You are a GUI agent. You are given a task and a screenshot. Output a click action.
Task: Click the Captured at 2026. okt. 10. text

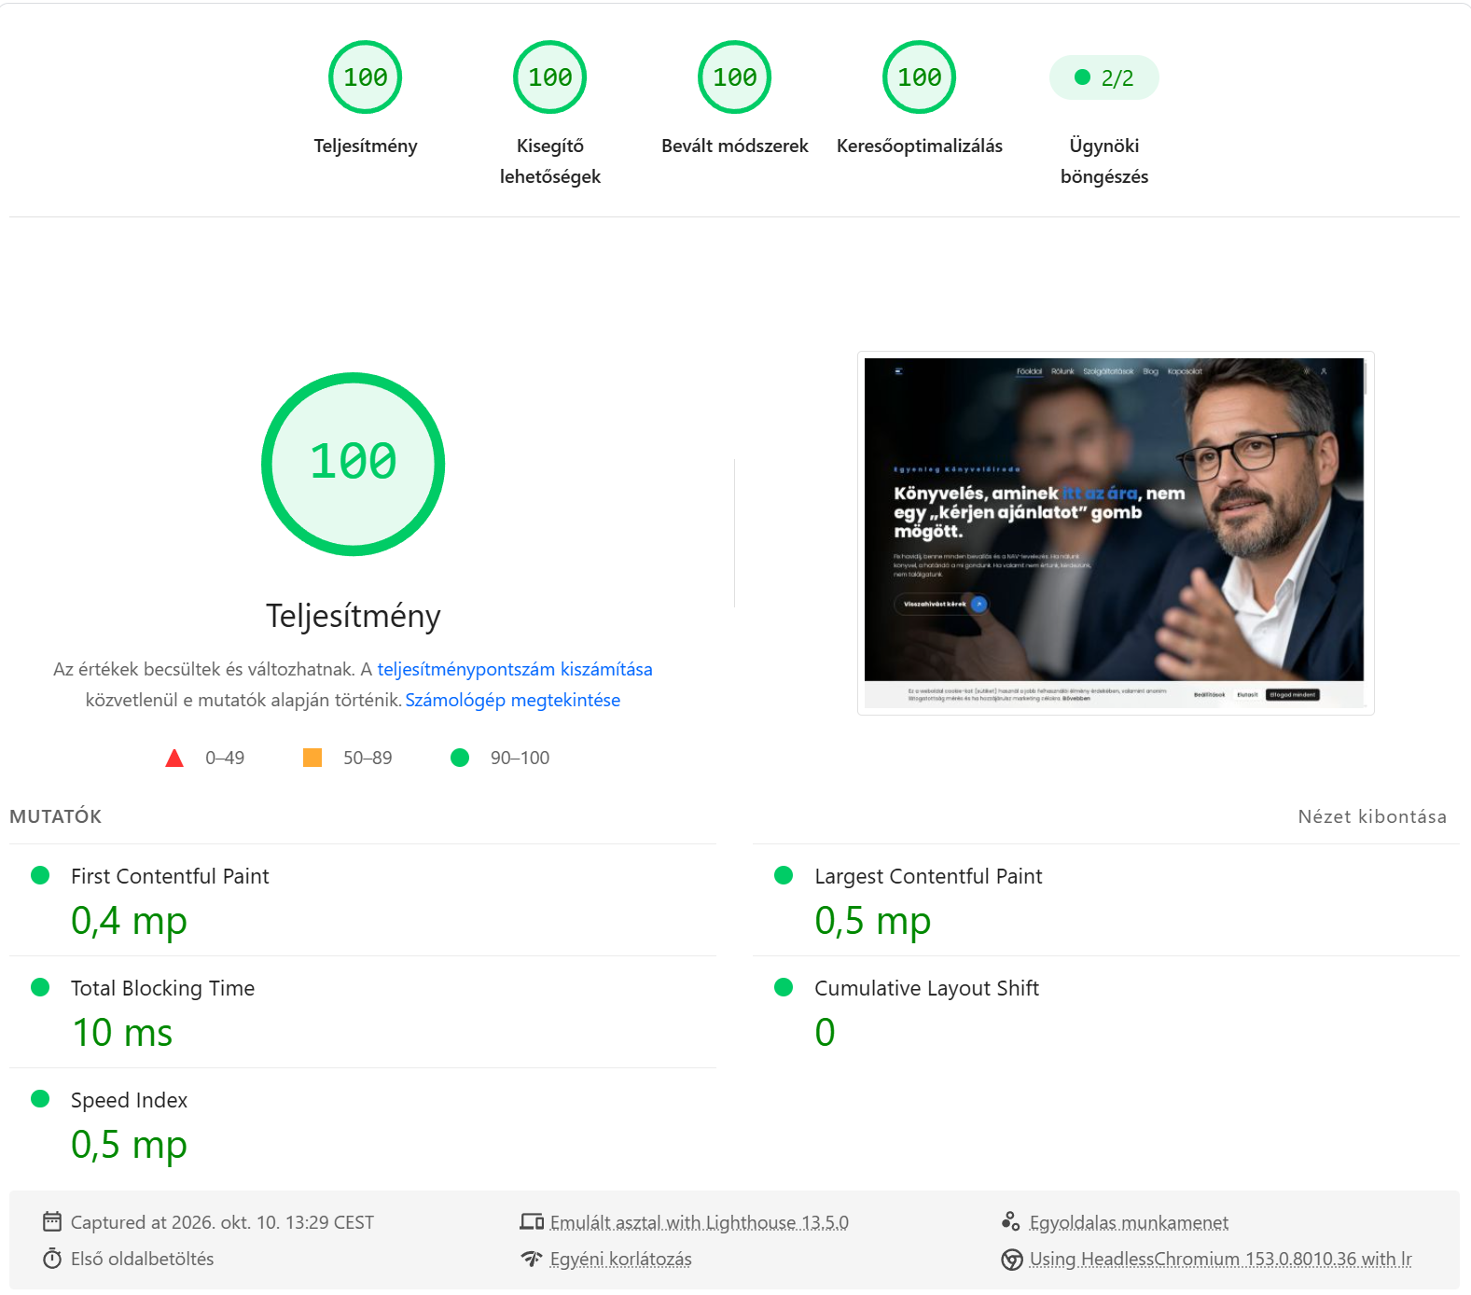tap(222, 1222)
